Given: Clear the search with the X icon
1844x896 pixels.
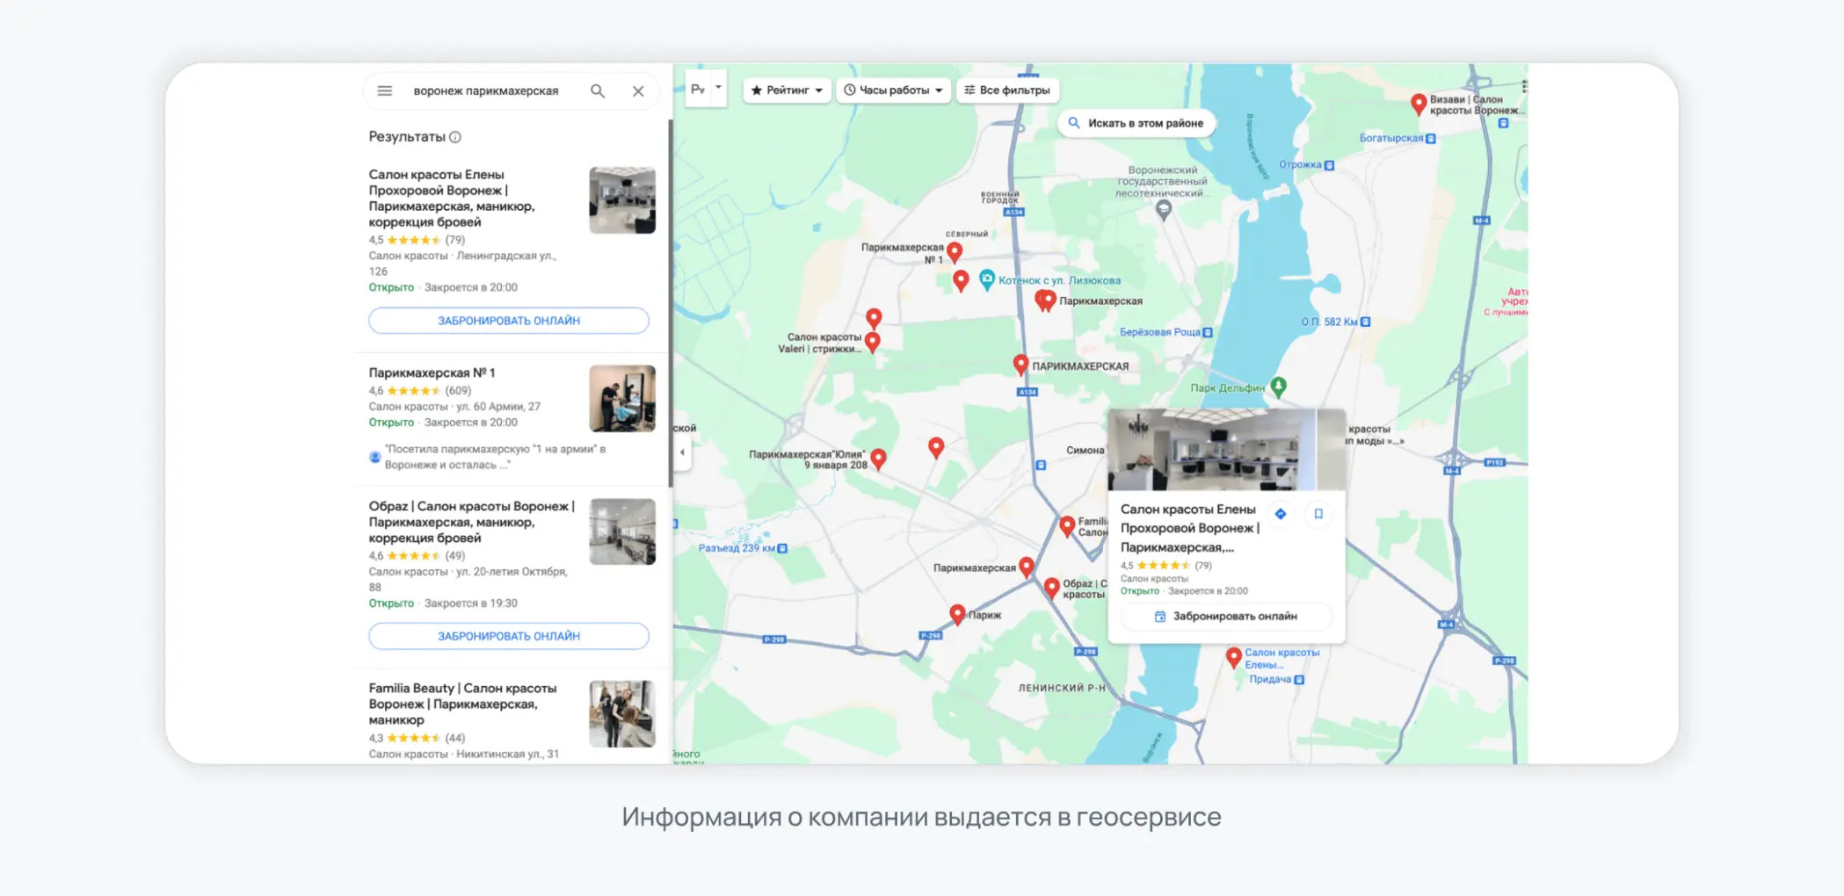Looking at the screenshot, I should click(638, 90).
